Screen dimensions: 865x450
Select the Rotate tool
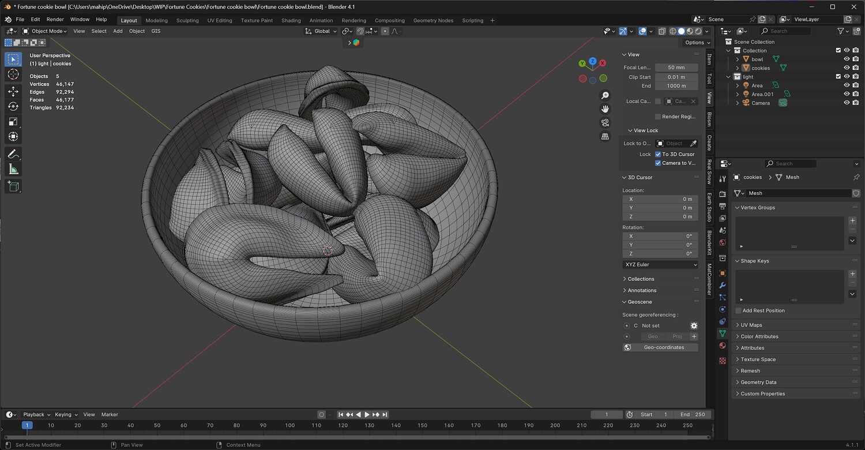click(x=13, y=106)
